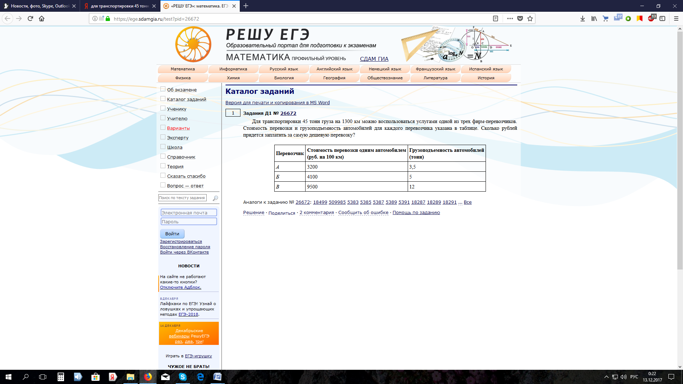Click the Firefox taskbar icon
The width and height of the screenshot is (683, 384).
click(148, 377)
